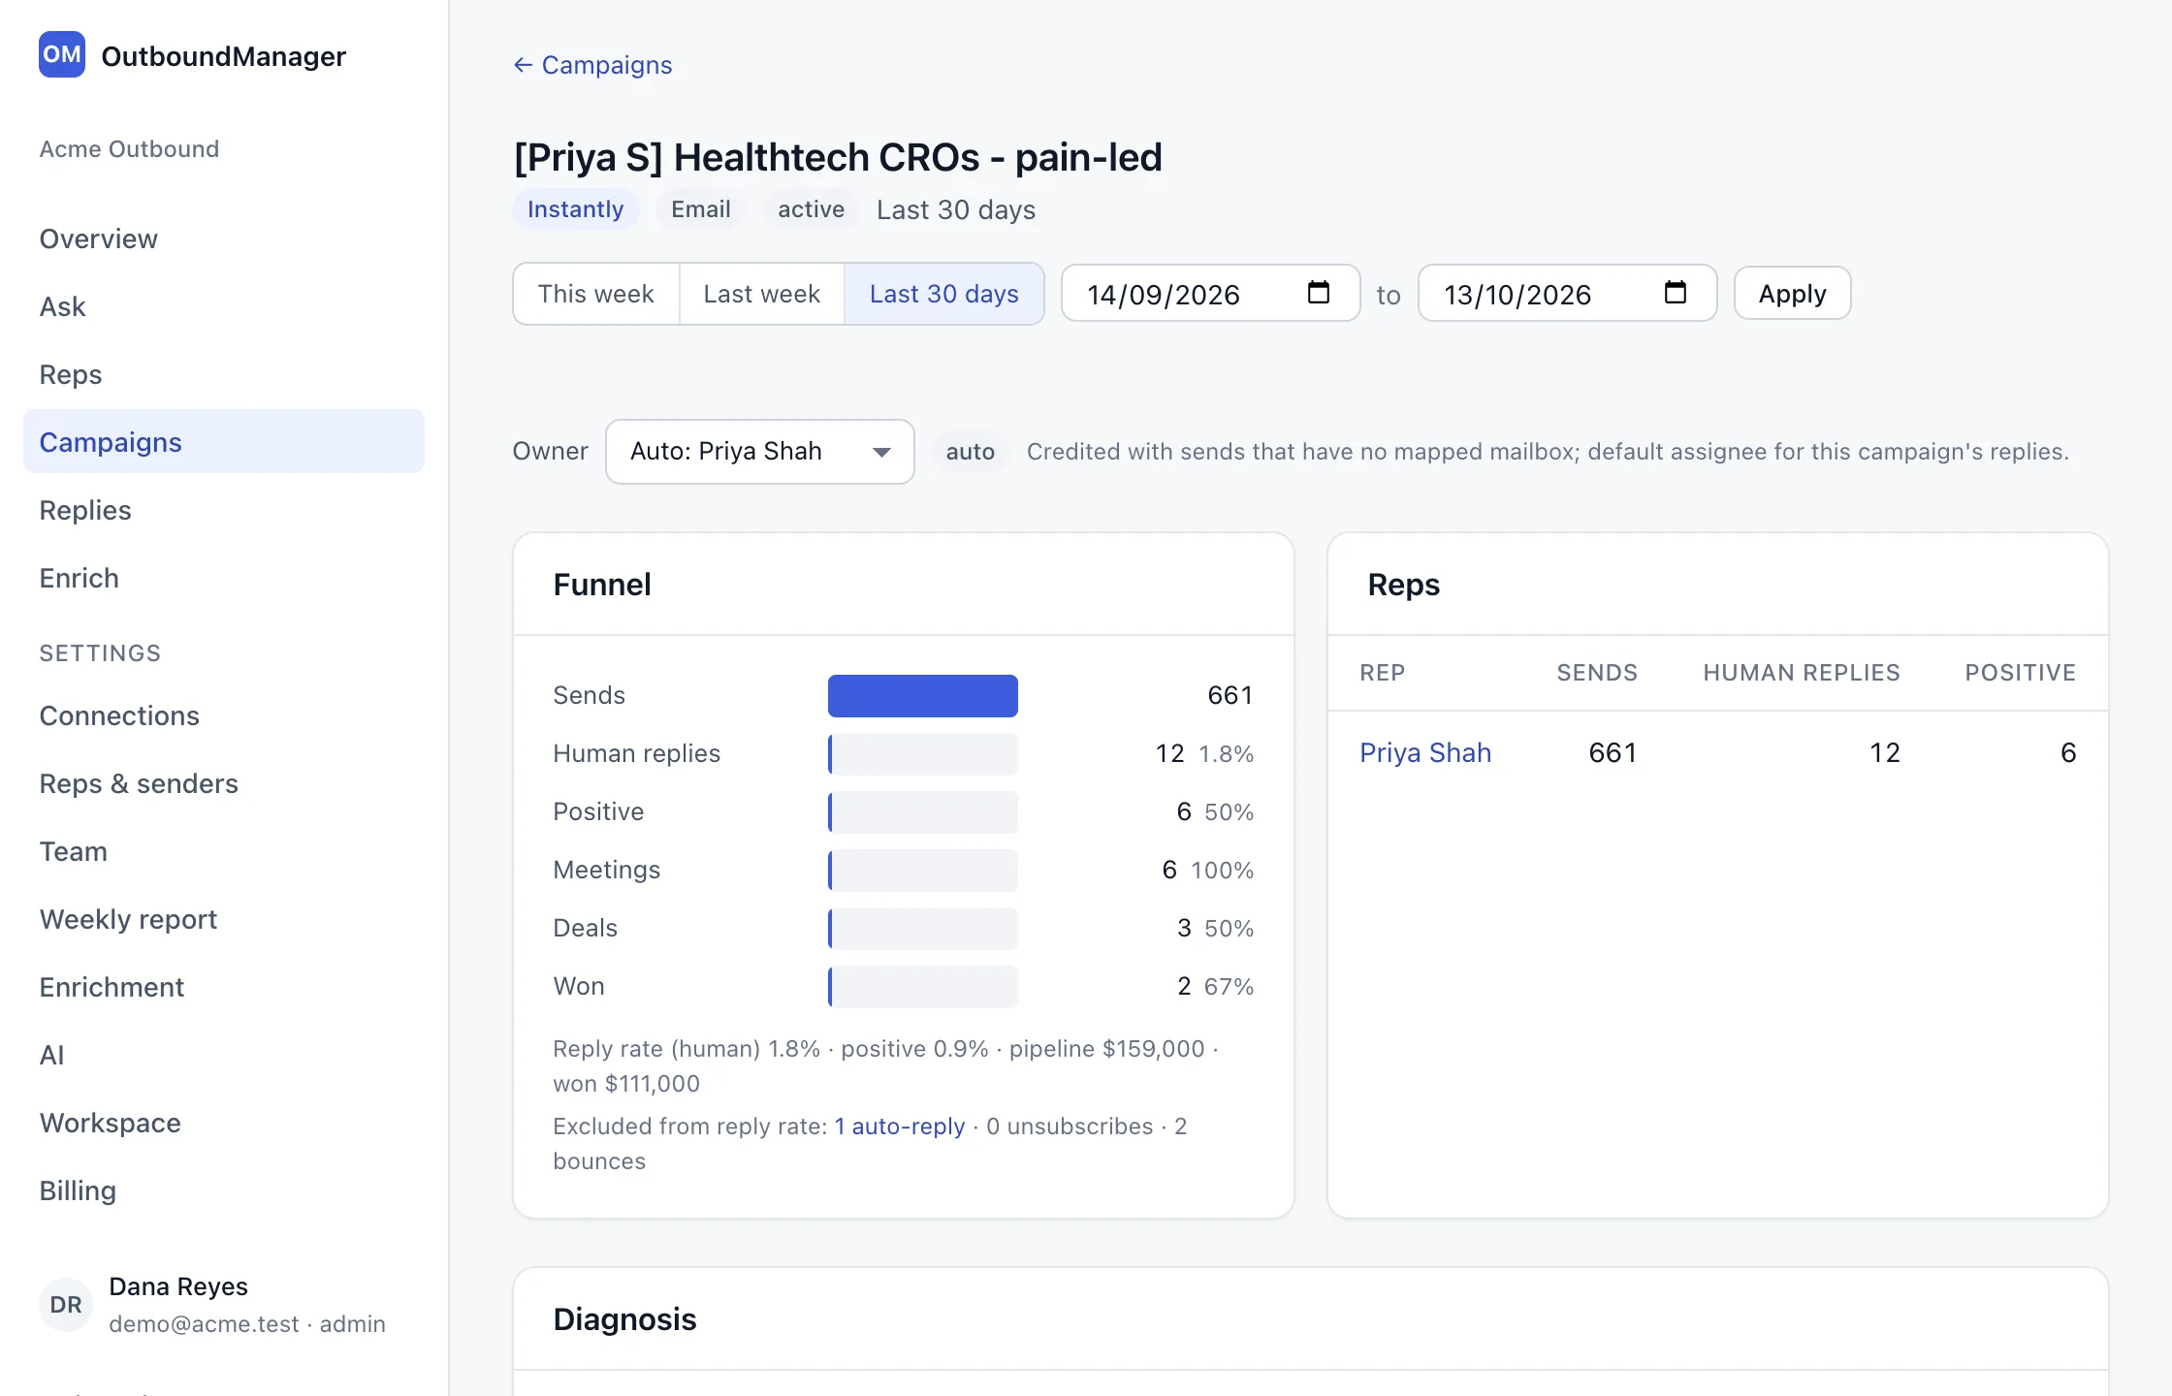
Task: Click the OutboundManager title
Action: [224, 56]
